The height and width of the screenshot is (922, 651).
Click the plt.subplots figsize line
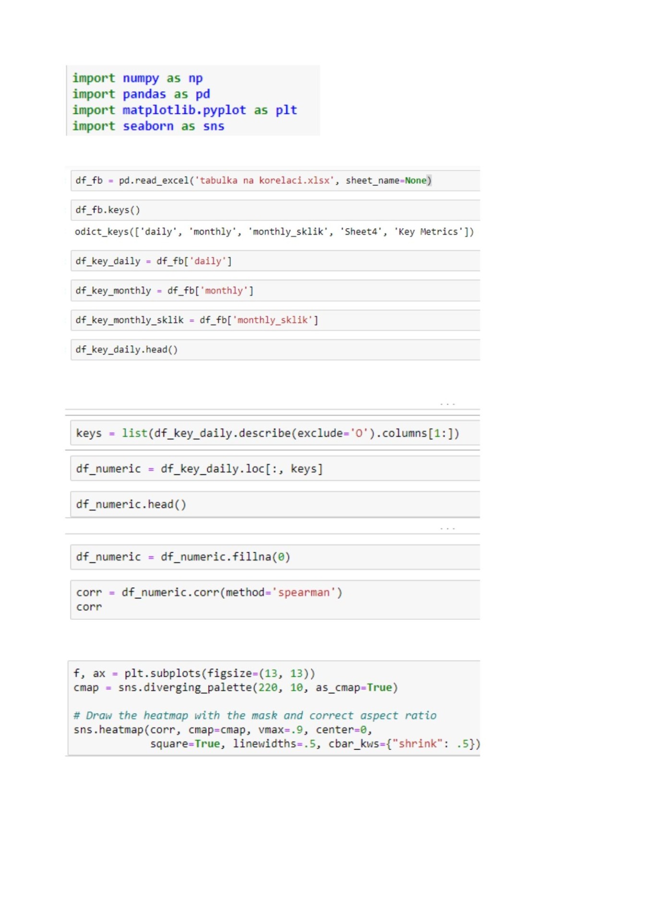(x=194, y=673)
